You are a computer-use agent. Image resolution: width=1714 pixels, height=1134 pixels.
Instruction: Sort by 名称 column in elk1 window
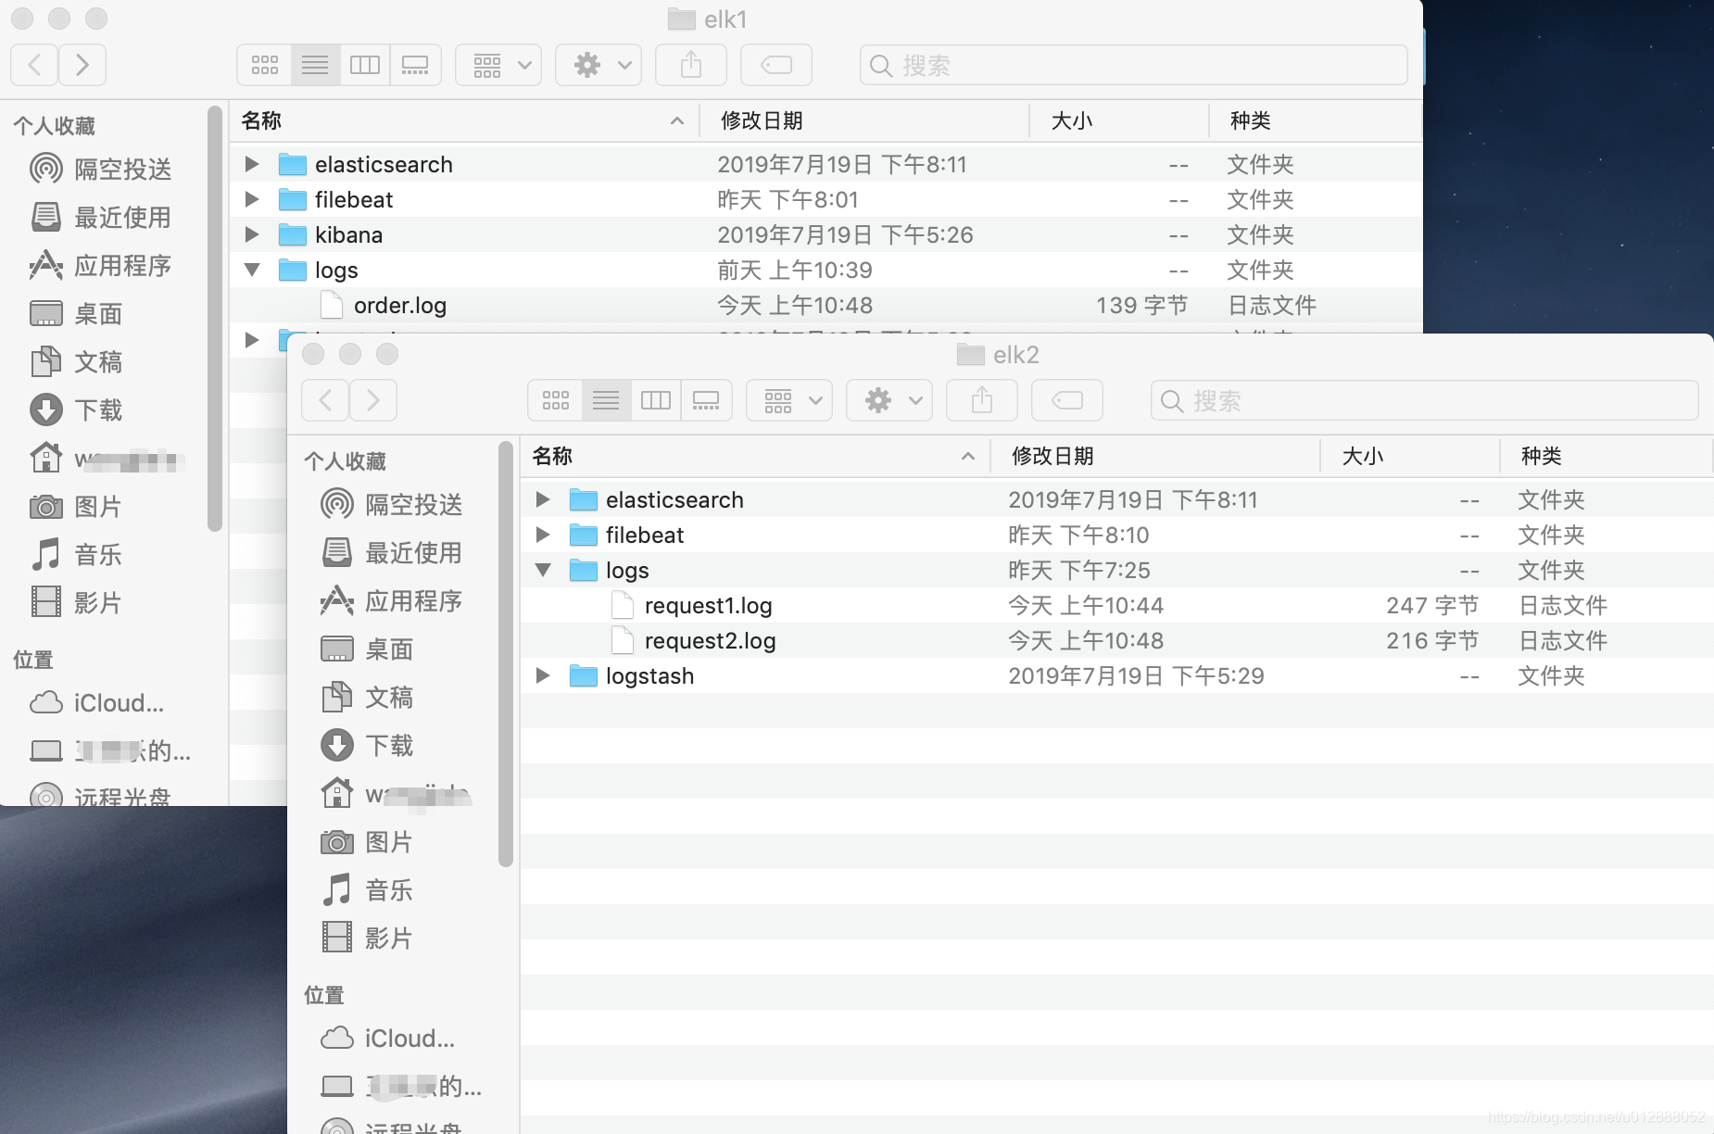[463, 120]
